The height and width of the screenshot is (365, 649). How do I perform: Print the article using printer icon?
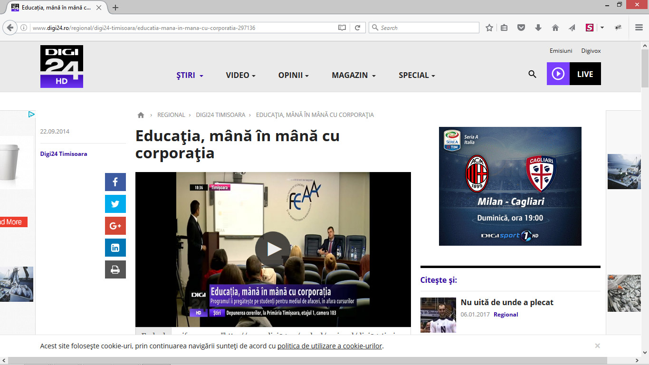click(115, 269)
